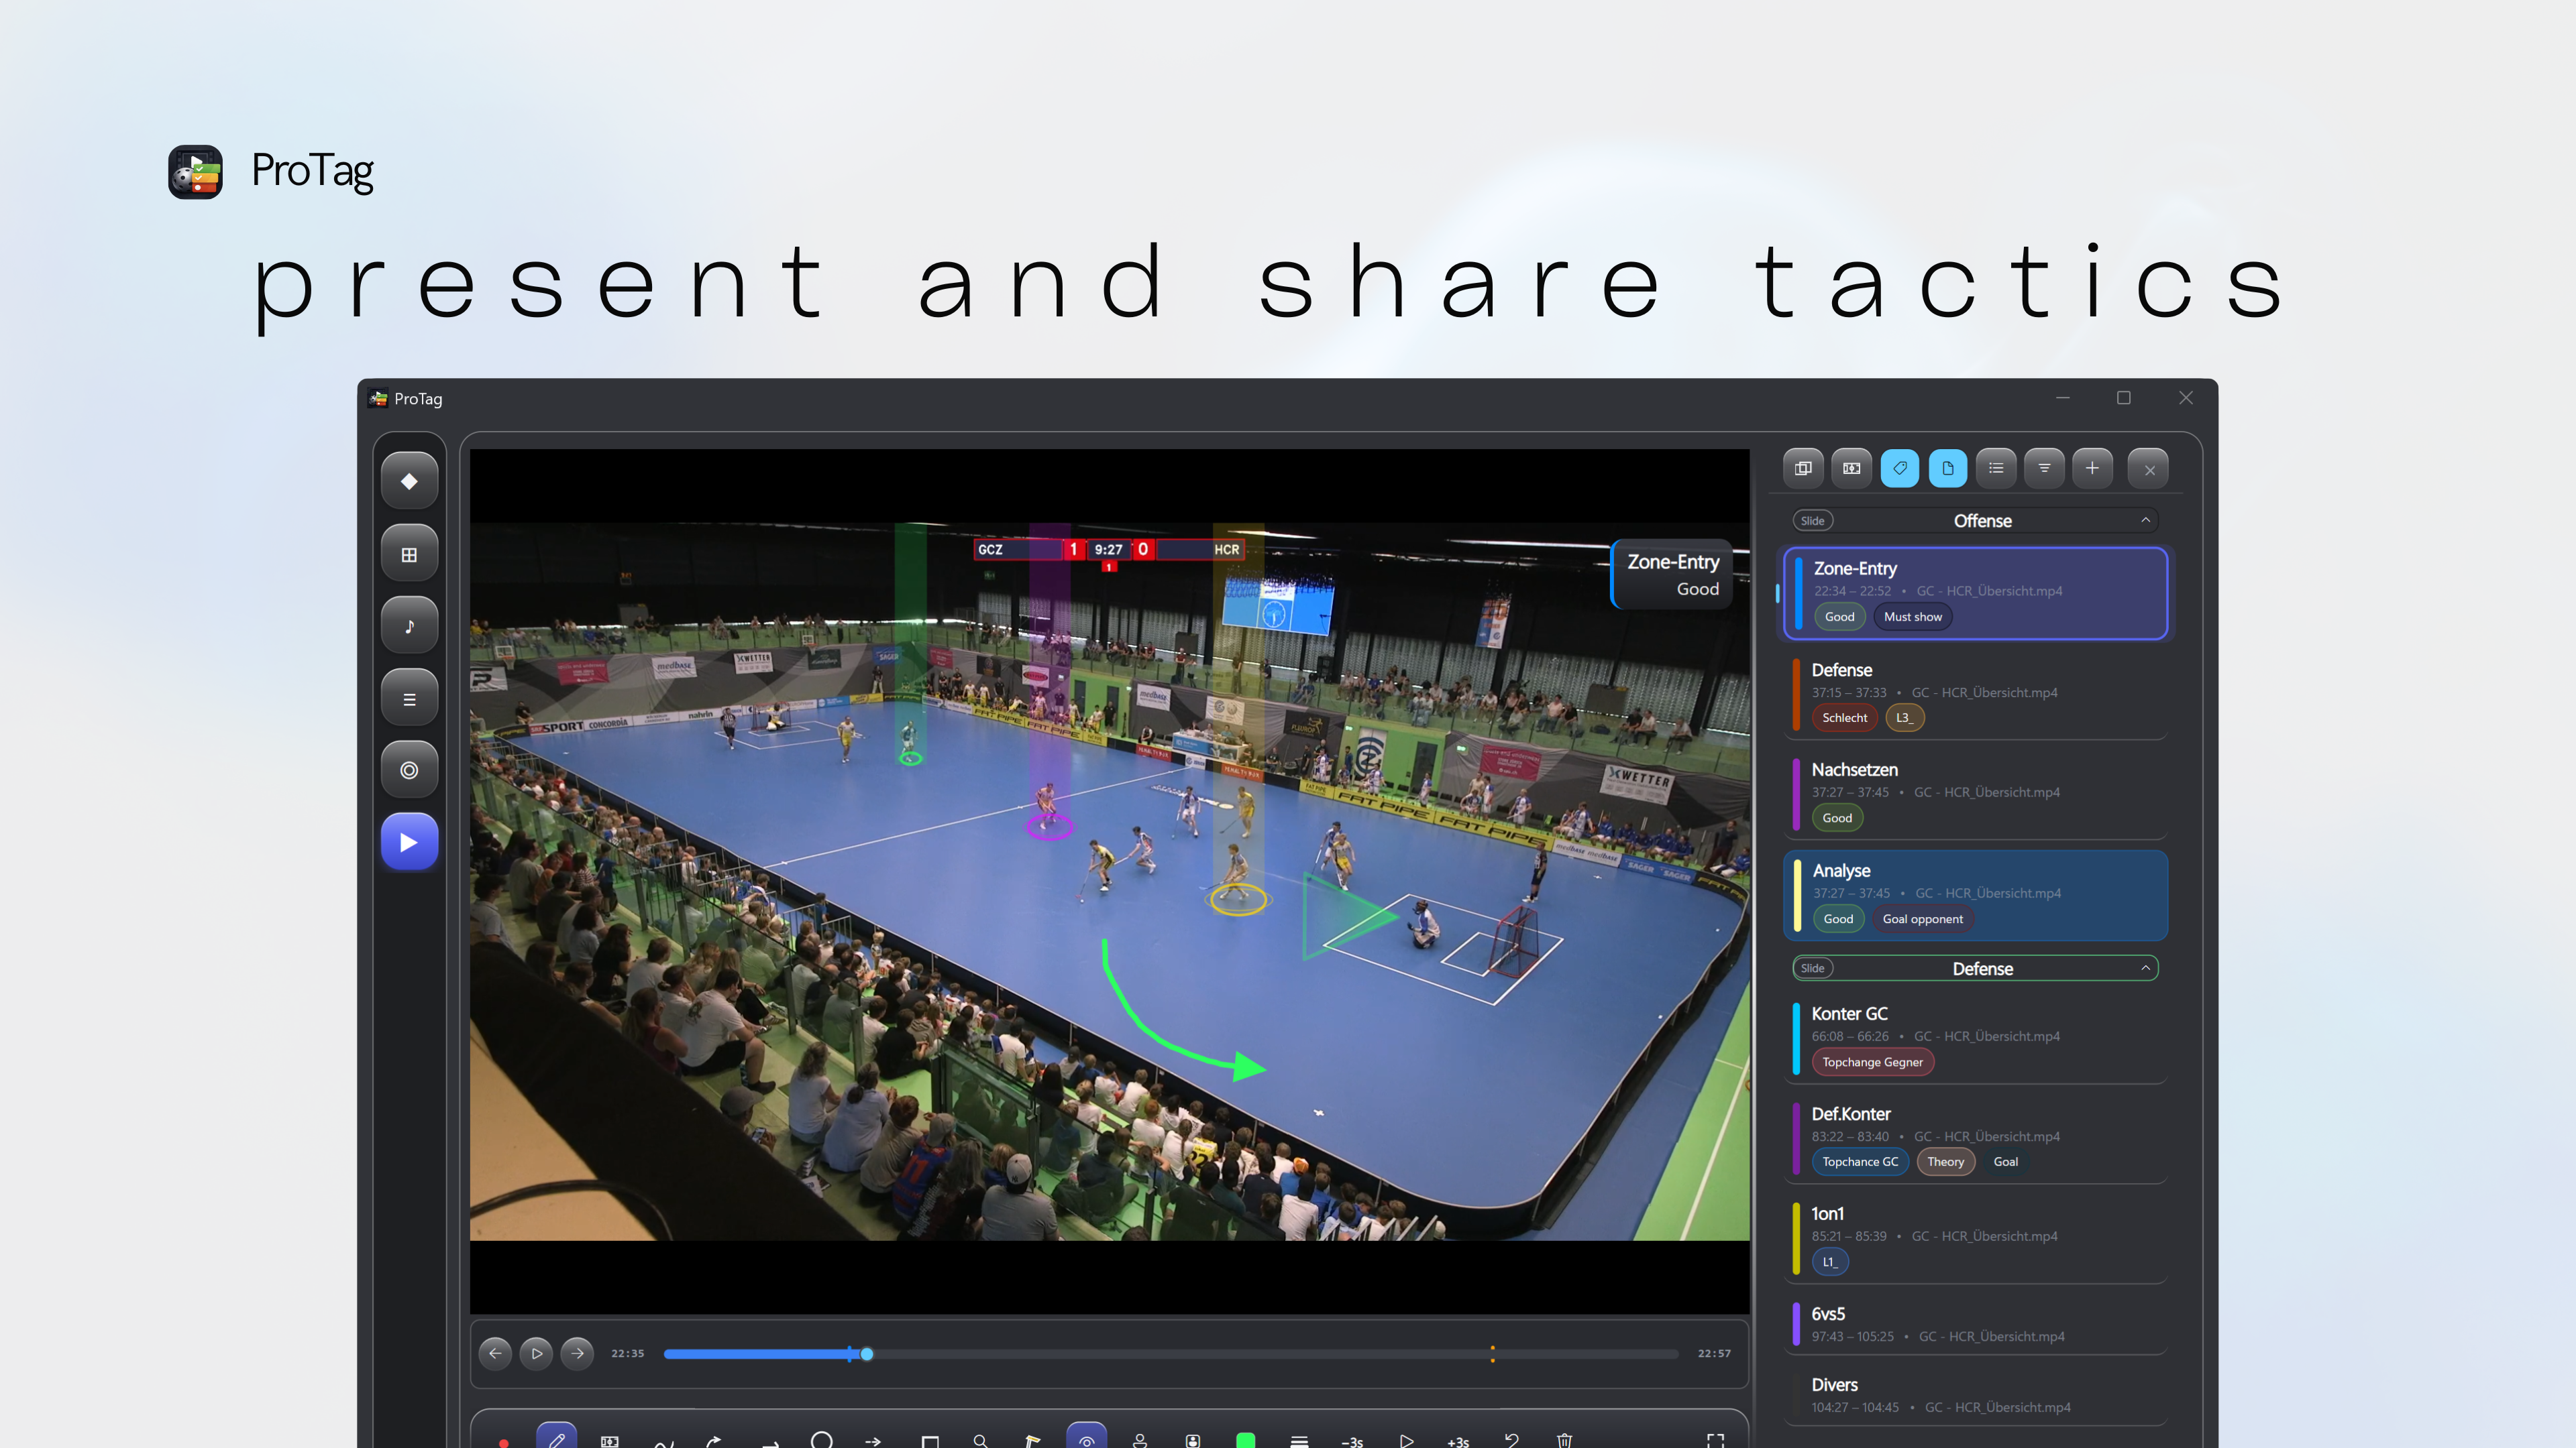The height and width of the screenshot is (1448, 2576).
Task: Click the Goal opponent tag on Analyse
Action: (1922, 919)
